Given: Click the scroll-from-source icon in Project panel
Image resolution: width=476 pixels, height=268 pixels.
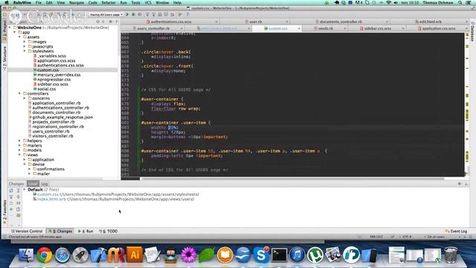Looking at the screenshot, I should [97, 22].
